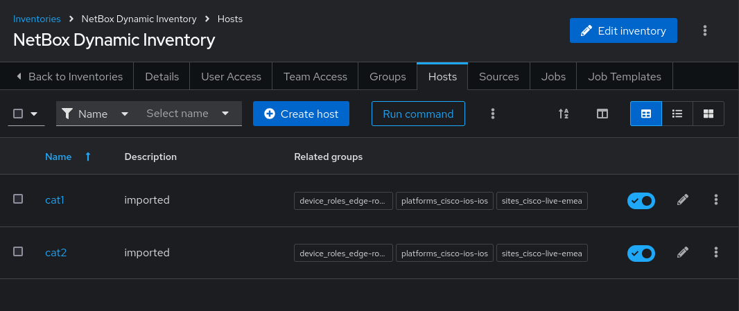Screen dimensions: 739x311
Task: Sort by the Name column header
Action: click(x=58, y=157)
